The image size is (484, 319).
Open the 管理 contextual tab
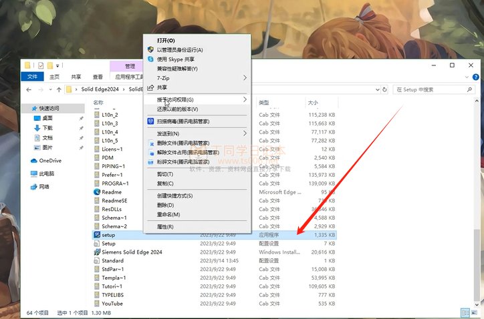click(130, 66)
